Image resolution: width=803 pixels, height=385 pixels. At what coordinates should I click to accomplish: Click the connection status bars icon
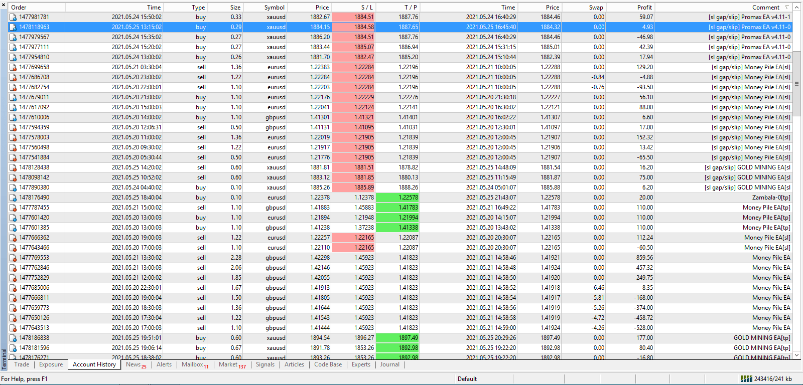point(746,379)
